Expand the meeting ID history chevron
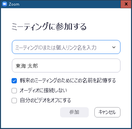The image size is (132, 129). click(114, 47)
